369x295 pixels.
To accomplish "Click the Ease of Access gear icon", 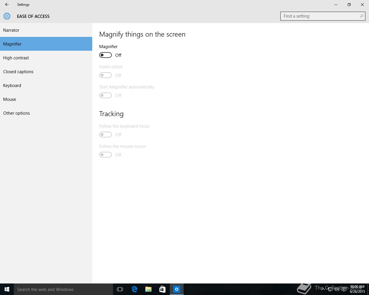I will (x=7, y=16).
